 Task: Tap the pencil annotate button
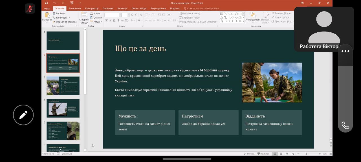click(23, 115)
